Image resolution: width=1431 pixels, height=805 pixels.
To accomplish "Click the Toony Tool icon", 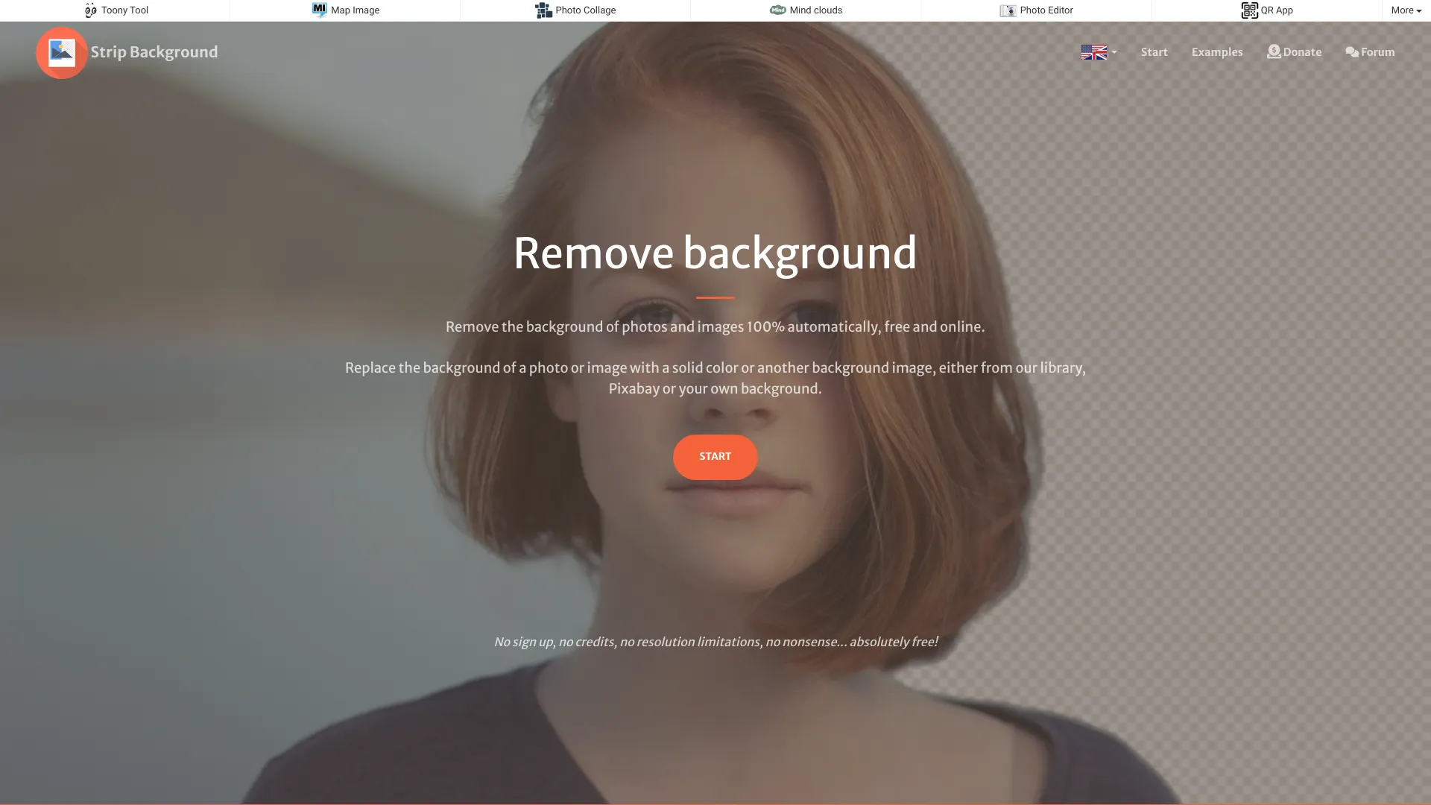I will click(89, 11).
